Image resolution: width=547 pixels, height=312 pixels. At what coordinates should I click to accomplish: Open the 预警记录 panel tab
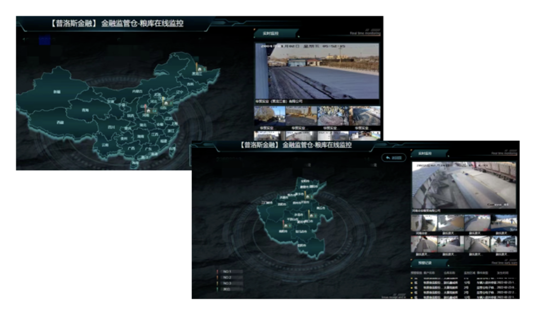pyautogui.click(x=425, y=263)
